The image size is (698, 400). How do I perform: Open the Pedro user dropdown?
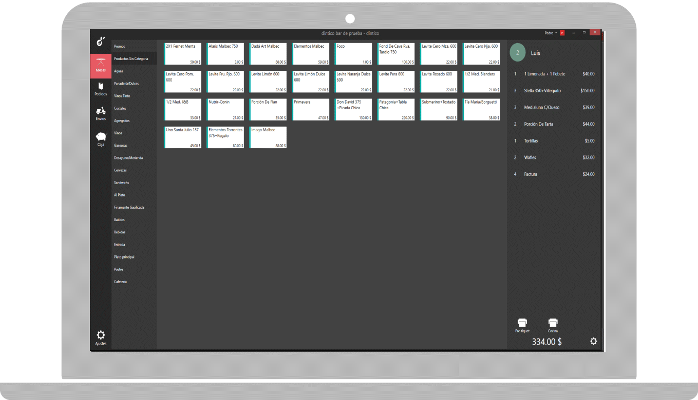[x=551, y=33]
